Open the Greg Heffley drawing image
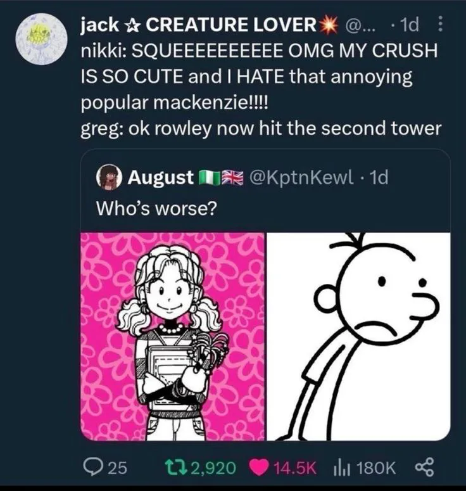Viewport: 466px width, 491px height. pyautogui.click(x=359, y=336)
